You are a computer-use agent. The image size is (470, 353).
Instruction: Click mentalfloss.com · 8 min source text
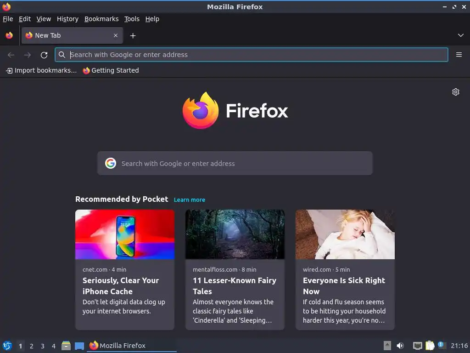(224, 269)
